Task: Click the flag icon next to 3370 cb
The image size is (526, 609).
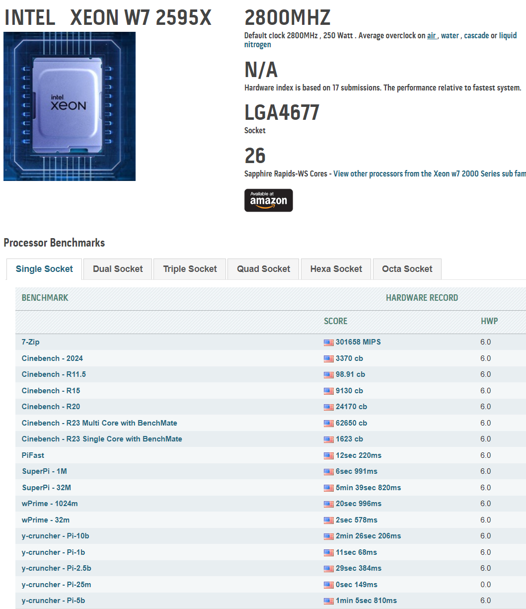Action: [329, 359]
